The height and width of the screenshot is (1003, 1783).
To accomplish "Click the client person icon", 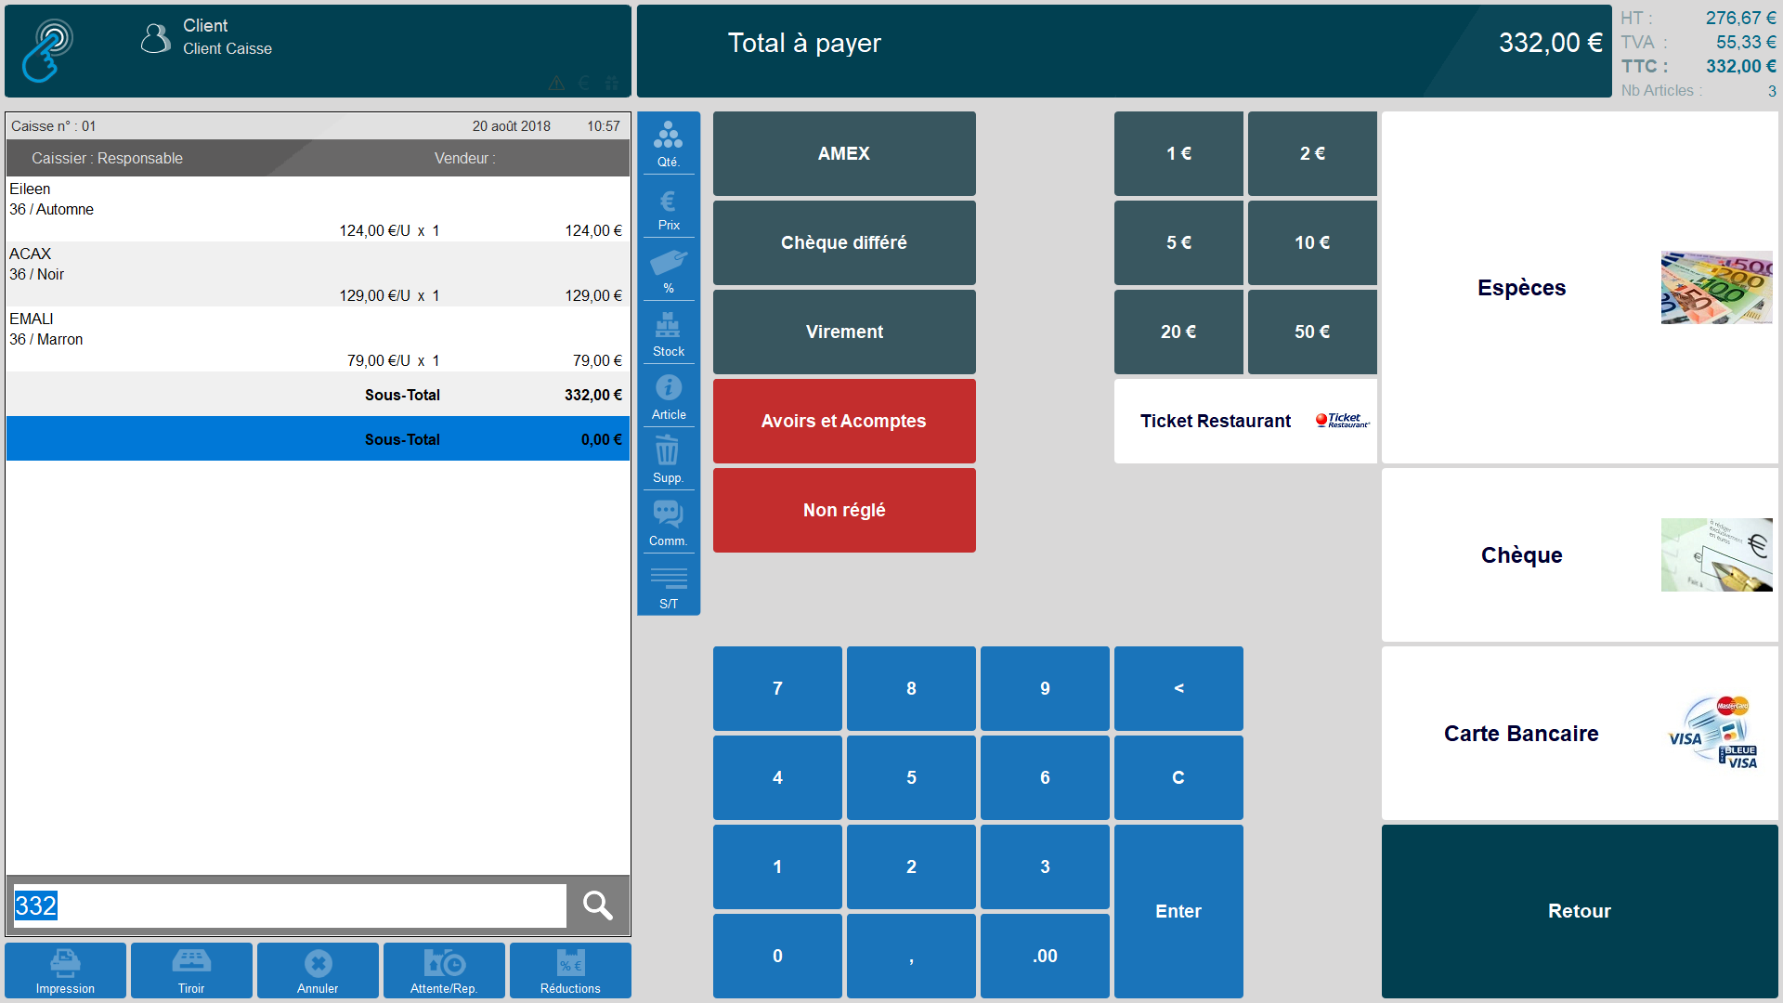I will coord(155,38).
